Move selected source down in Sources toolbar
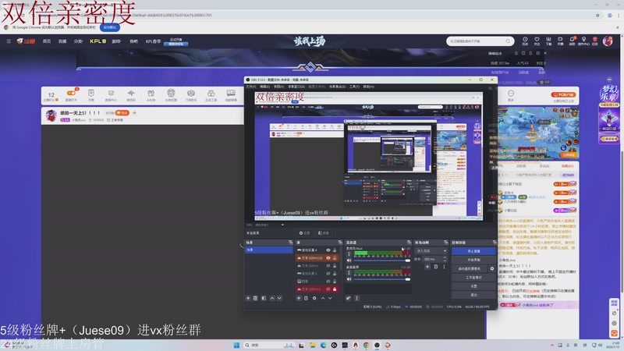 tap(330, 298)
